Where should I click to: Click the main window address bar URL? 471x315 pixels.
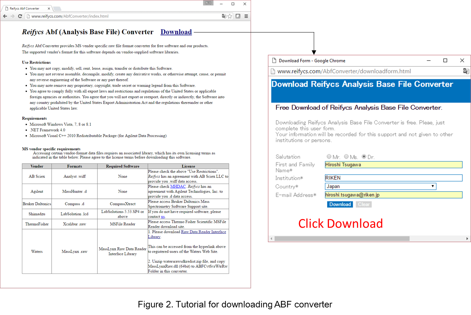[70, 16]
